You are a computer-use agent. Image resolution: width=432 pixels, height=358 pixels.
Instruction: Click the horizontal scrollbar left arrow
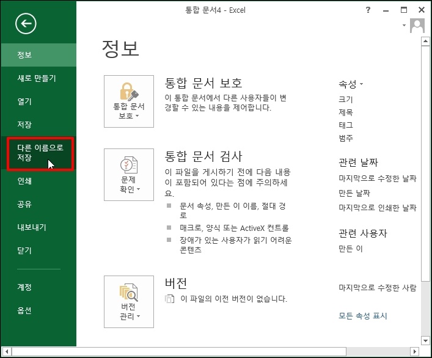pyautogui.click(x=7, y=352)
